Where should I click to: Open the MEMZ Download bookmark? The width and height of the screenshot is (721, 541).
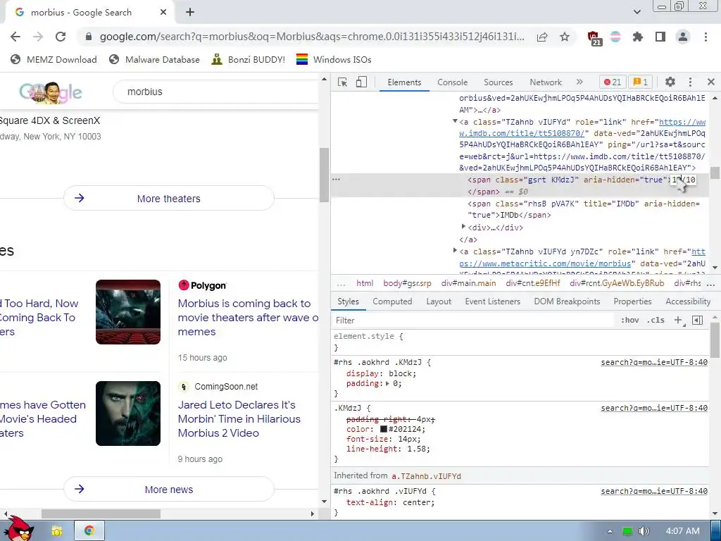tap(54, 59)
